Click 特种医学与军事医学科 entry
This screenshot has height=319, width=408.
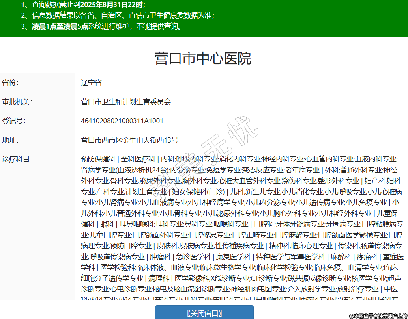(291, 257)
